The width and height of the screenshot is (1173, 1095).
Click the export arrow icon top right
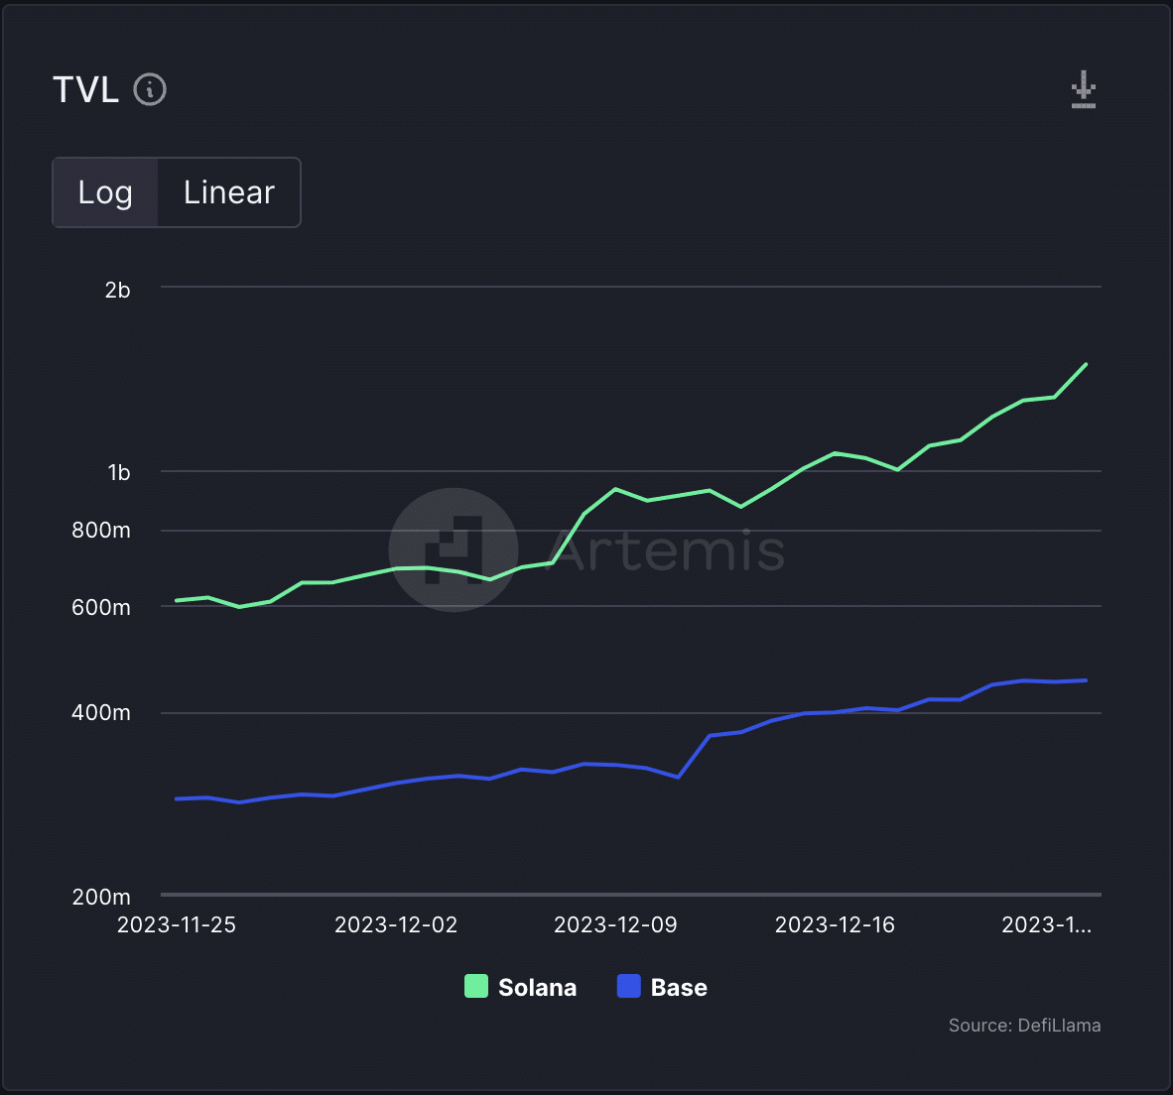pos(1083,88)
